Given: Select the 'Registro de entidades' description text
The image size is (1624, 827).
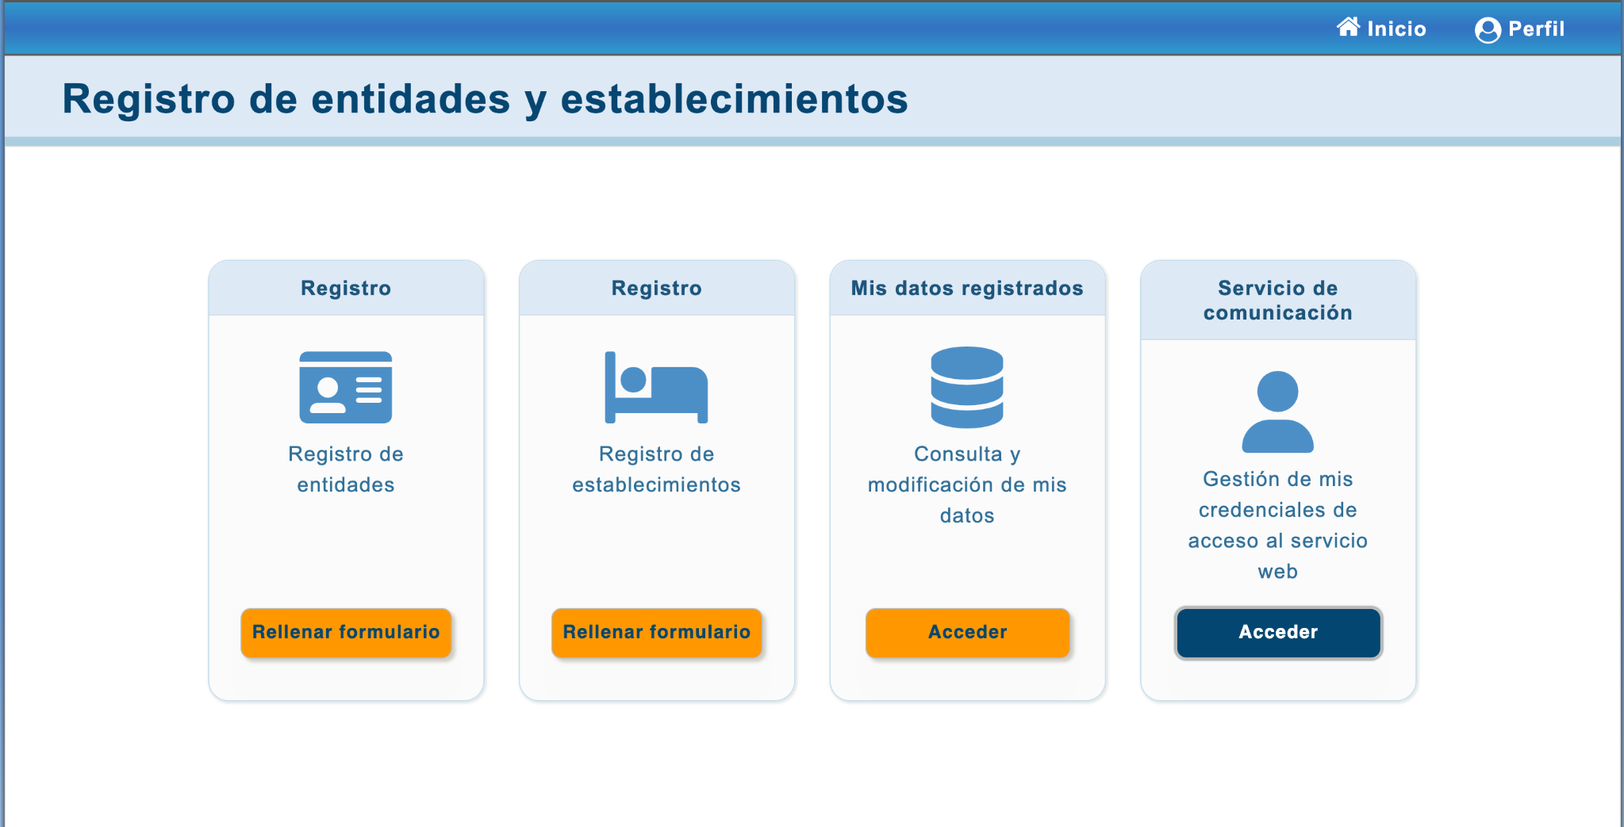Looking at the screenshot, I should pyautogui.click(x=346, y=469).
